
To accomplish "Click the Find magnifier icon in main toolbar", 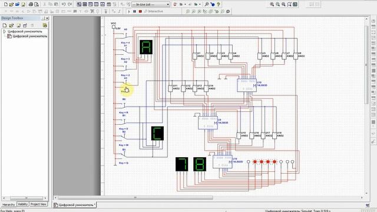I will tap(207, 4).
